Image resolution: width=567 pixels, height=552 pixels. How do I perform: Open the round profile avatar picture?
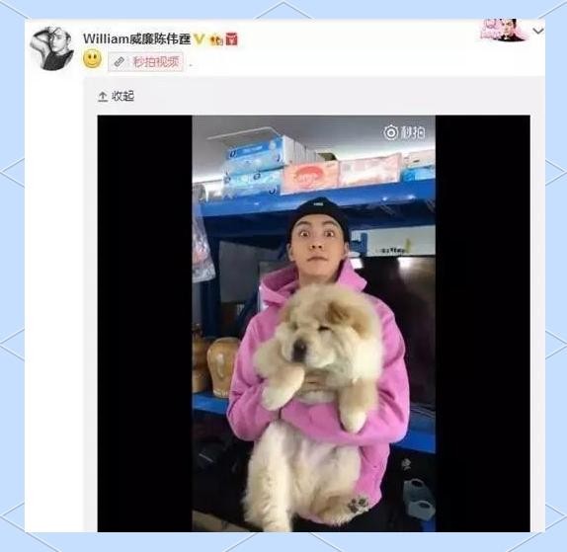[x=51, y=48]
